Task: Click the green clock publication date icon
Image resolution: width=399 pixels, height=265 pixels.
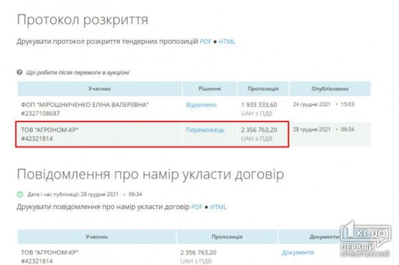Action: (x=20, y=194)
